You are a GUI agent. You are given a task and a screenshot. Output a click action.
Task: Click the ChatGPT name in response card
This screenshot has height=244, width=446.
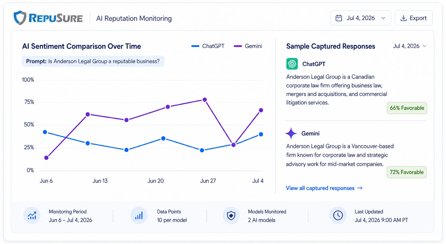(x=314, y=64)
